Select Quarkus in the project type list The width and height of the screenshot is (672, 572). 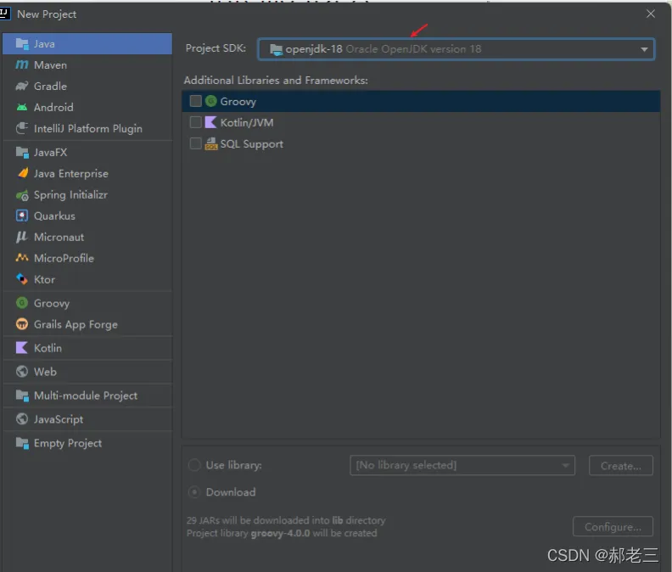tap(87, 216)
